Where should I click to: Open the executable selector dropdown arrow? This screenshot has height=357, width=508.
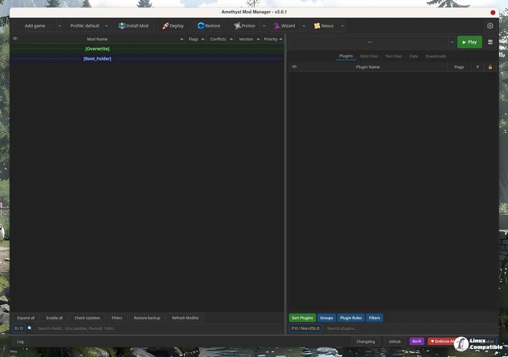(452, 42)
